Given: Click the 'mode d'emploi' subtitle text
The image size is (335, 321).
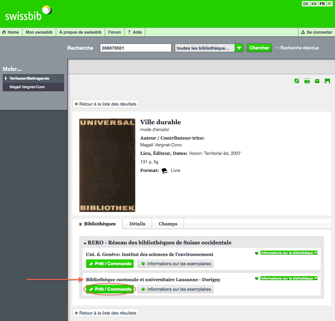Looking at the screenshot, I should coord(154,130).
